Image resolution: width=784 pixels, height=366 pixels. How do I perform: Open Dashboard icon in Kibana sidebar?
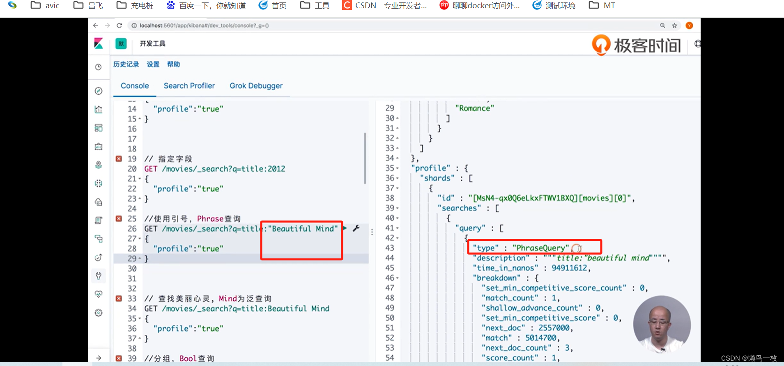pyautogui.click(x=99, y=128)
